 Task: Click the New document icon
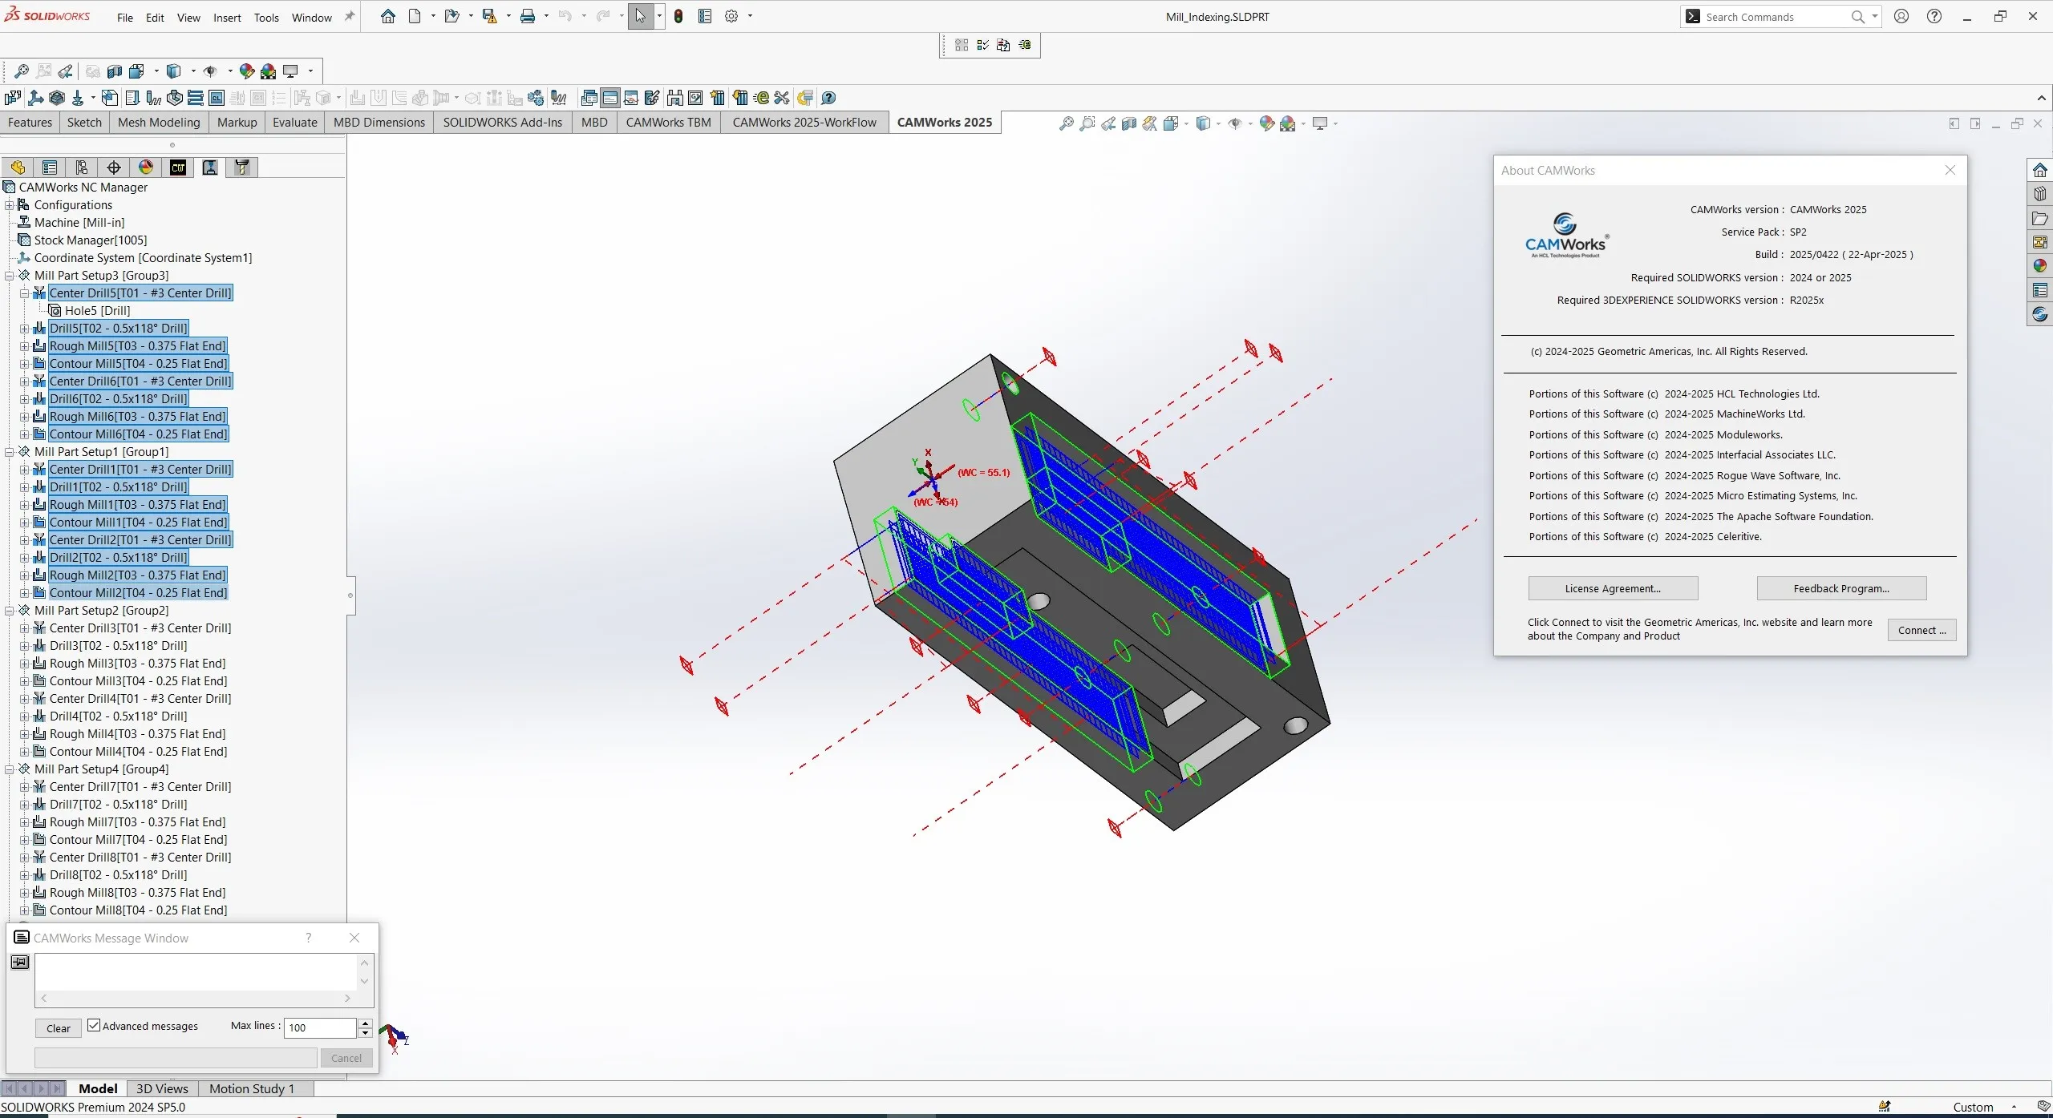(x=415, y=16)
